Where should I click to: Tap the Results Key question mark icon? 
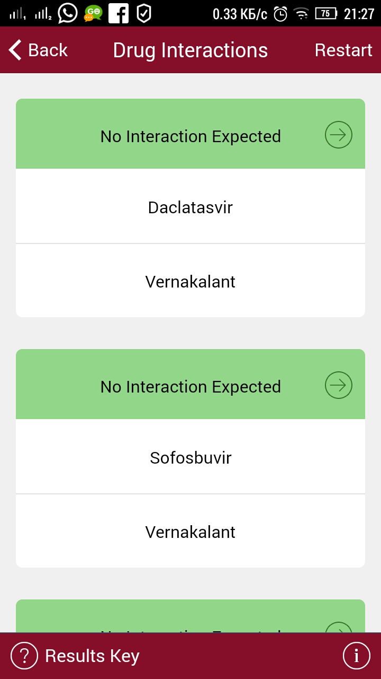coord(24,656)
